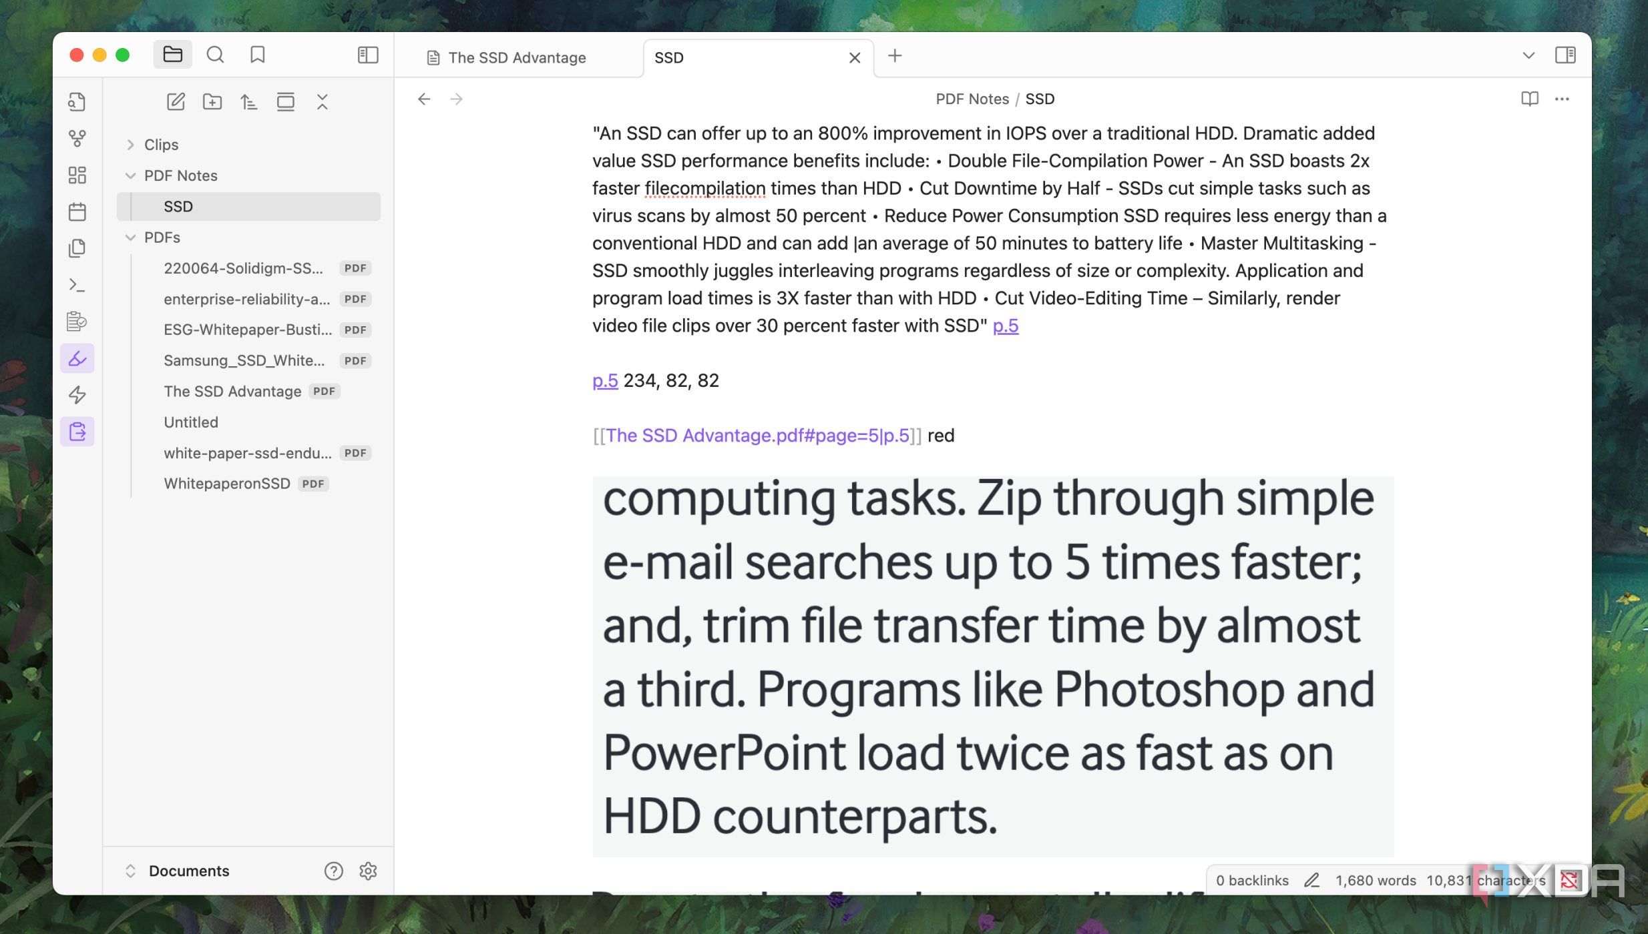Screen dimensions: 1648x934
Task: Switch to reading view book icon
Action: pyautogui.click(x=1529, y=99)
